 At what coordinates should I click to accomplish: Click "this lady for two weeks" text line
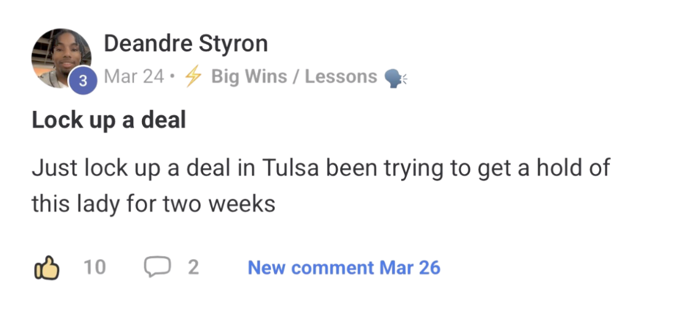click(x=153, y=203)
